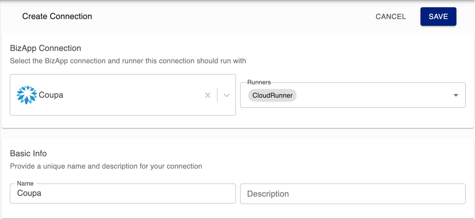The image size is (475, 219).
Task: Cancel creating the connection
Action: [391, 16]
